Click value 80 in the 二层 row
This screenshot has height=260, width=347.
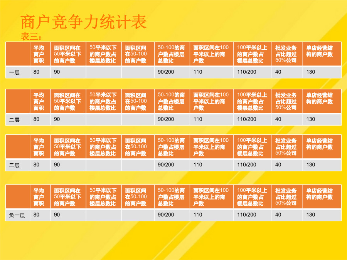point(36,119)
